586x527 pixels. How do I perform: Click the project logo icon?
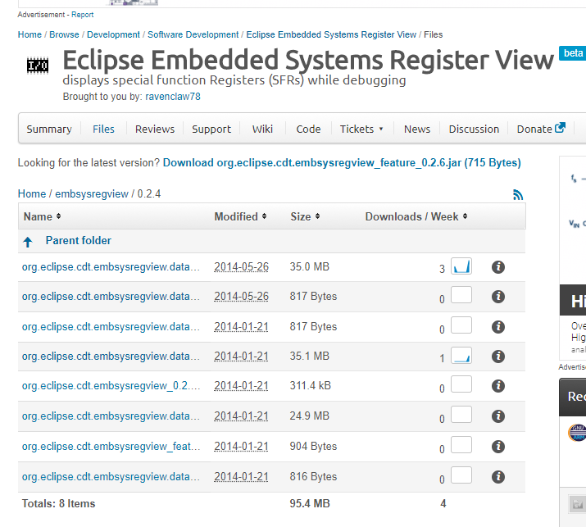(x=38, y=65)
